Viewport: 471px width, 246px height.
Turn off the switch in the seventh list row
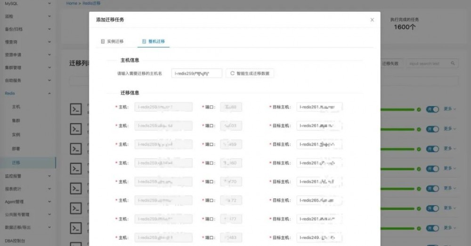[x=432, y=228]
